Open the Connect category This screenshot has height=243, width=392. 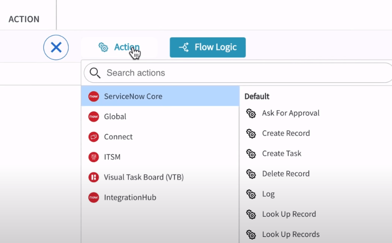160,136
